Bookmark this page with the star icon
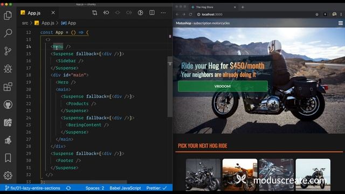 317,15
